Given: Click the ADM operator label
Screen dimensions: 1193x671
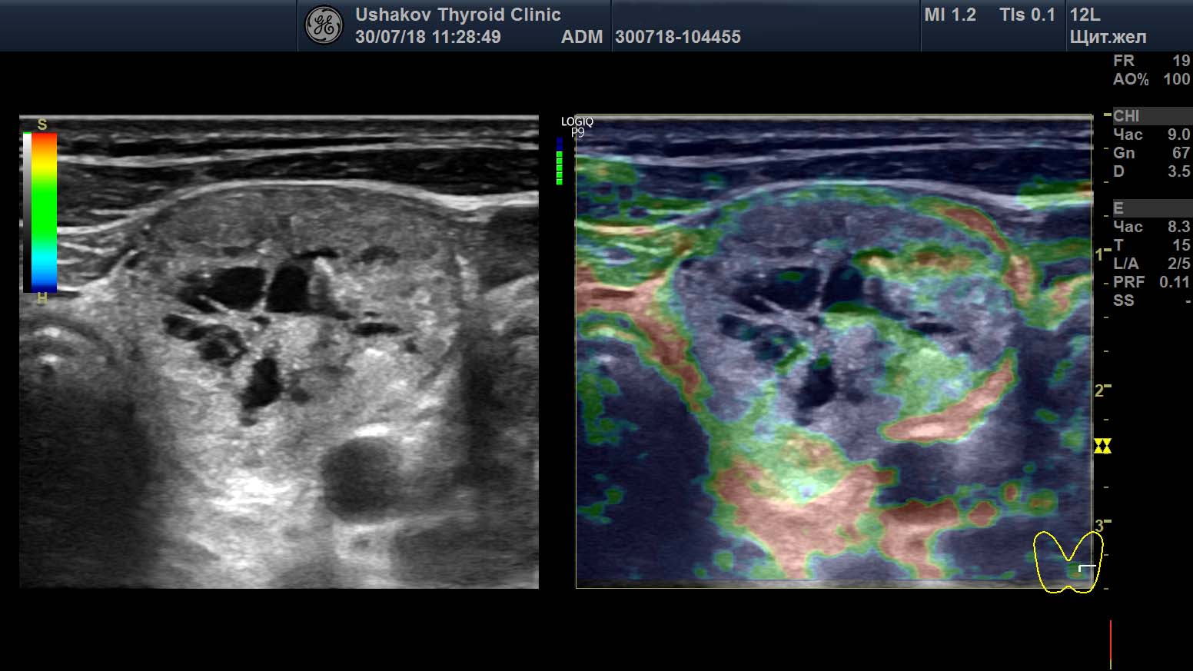Looking at the screenshot, I should tap(582, 37).
